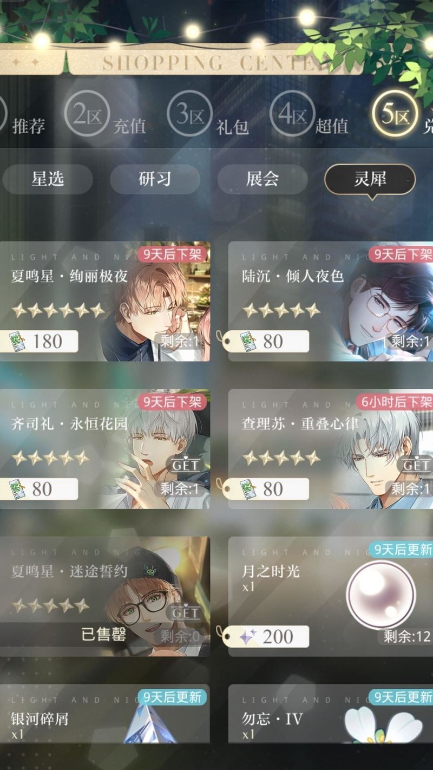The width and height of the screenshot is (433, 770).
Task: Select the 灵犀 tab
Action: pyautogui.click(x=370, y=179)
